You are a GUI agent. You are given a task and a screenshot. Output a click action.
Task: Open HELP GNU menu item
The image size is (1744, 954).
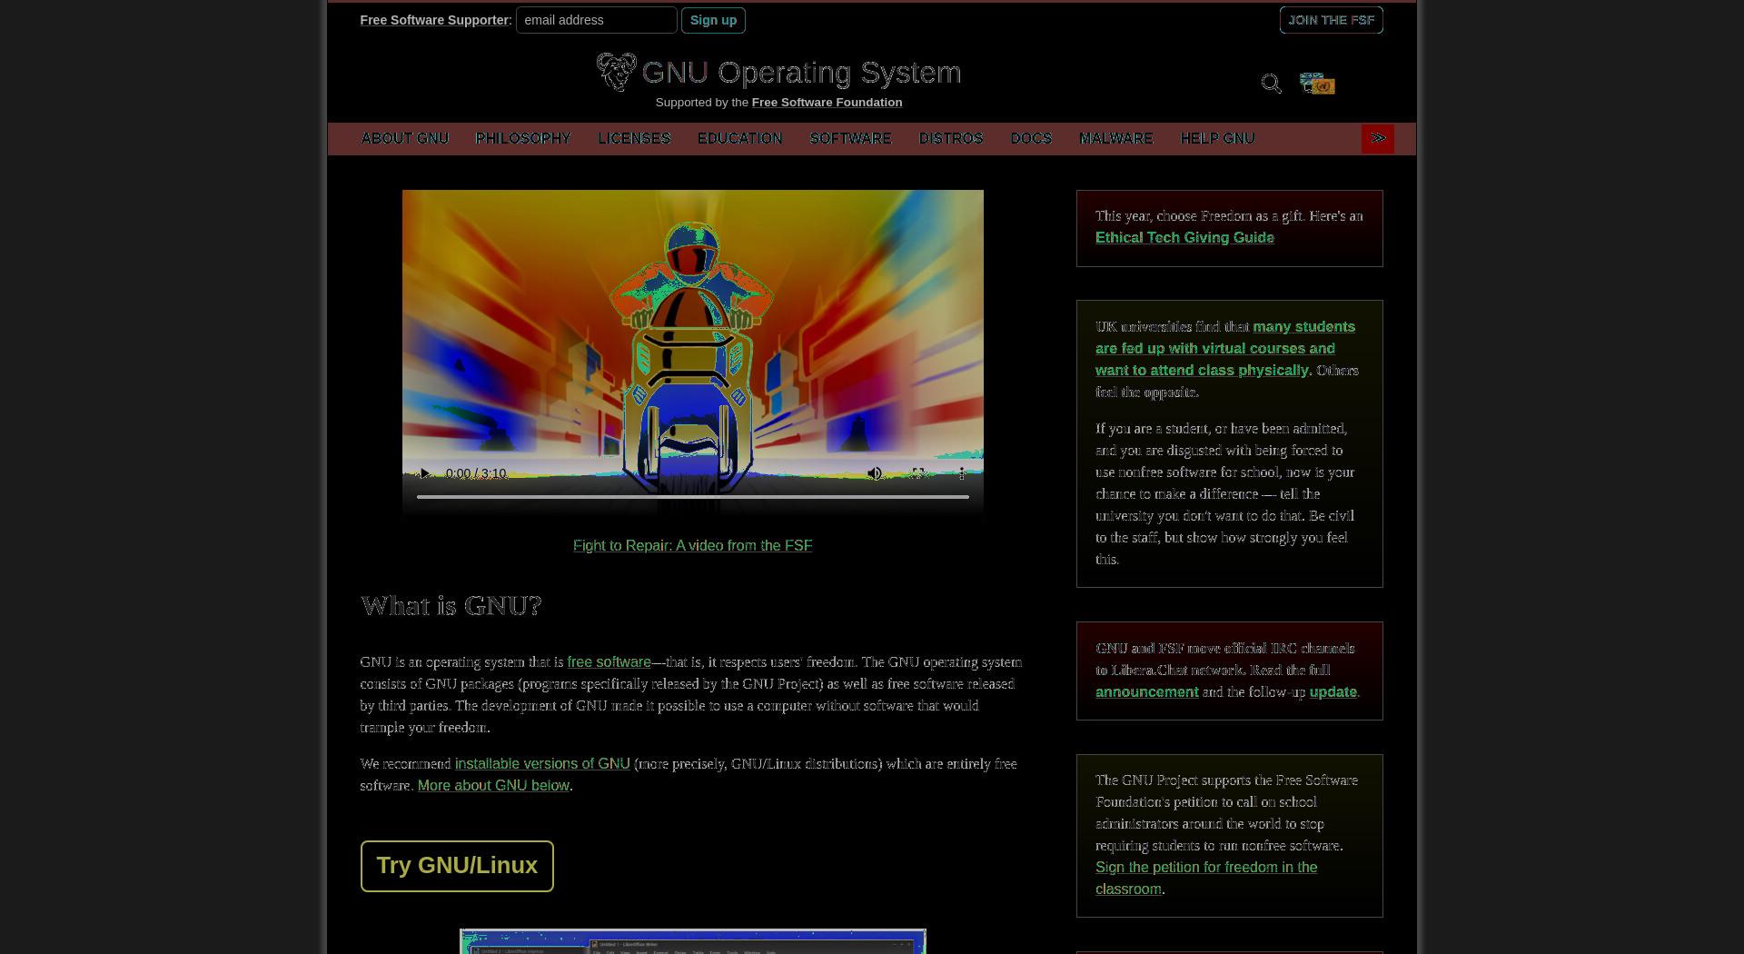tap(1217, 138)
